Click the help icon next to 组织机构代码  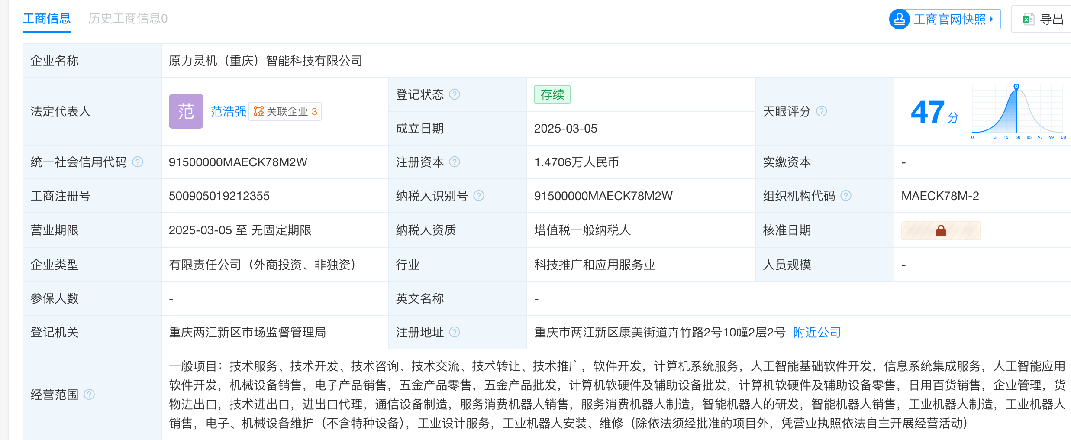coord(845,196)
